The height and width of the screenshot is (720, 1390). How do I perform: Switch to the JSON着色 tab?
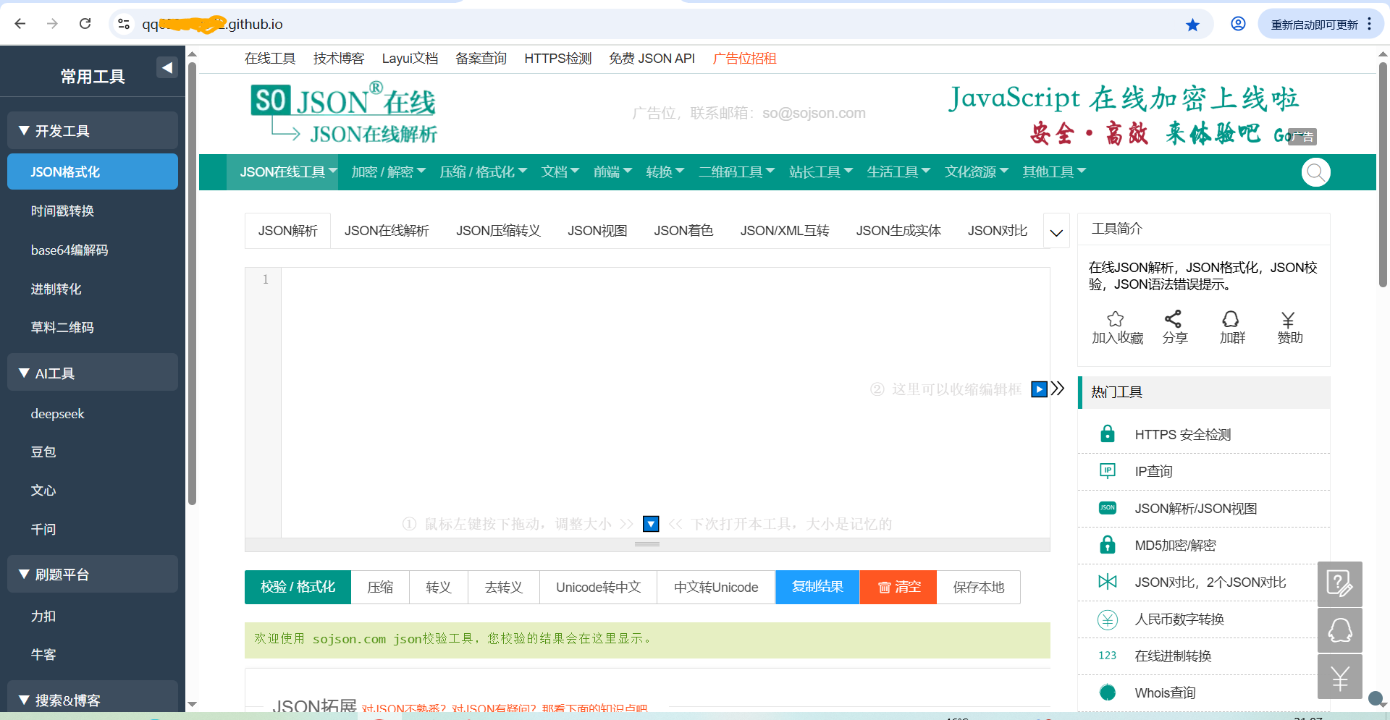tap(683, 231)
